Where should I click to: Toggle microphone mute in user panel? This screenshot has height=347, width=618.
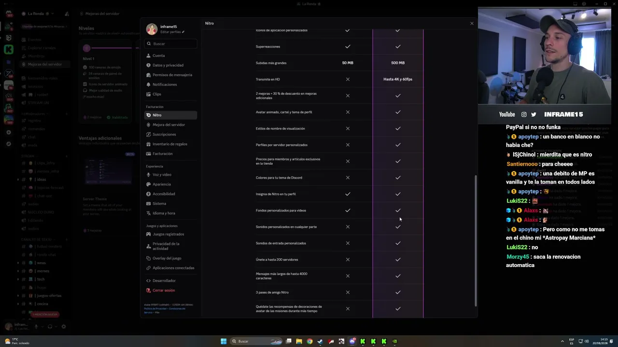point(36,326)
